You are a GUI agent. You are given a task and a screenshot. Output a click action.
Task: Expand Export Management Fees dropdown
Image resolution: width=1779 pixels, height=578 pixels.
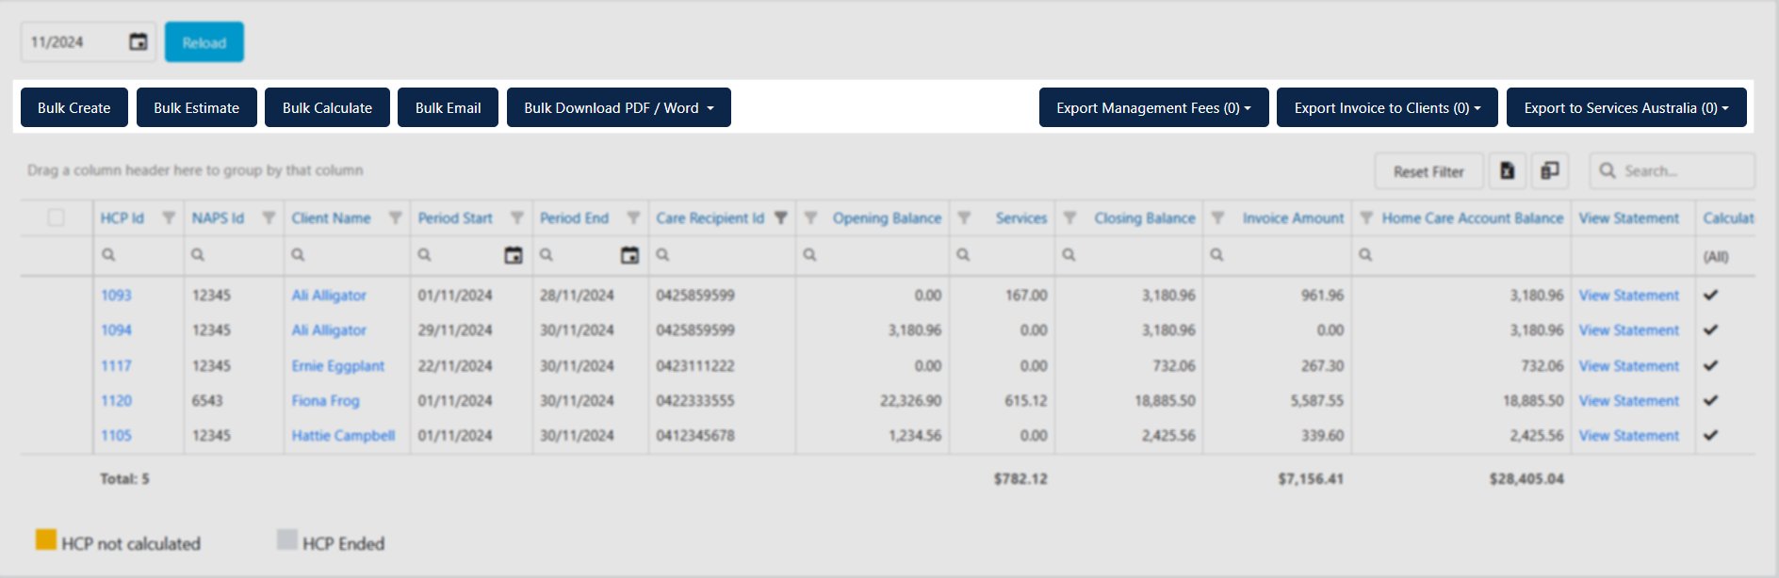click(x=1153, y=107)
